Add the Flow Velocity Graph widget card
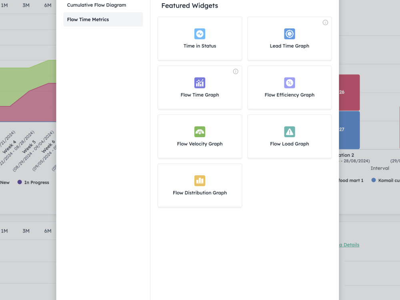This screenshot has width=400, height=300. coord(200,136)
